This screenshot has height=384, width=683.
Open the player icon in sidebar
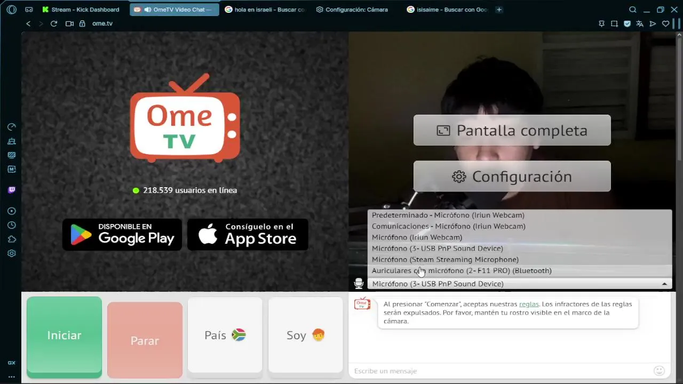point(12,211)
